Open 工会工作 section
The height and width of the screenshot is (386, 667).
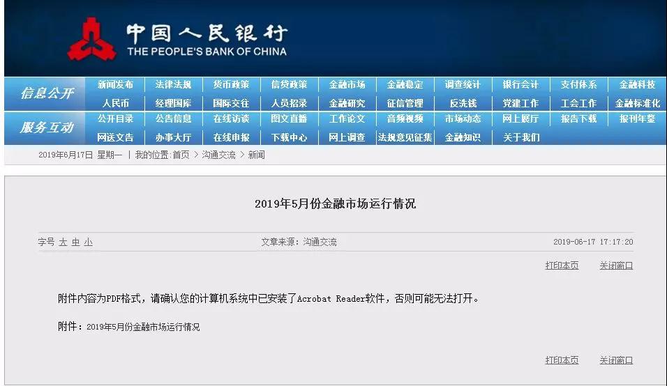click(x=578, y=103)
